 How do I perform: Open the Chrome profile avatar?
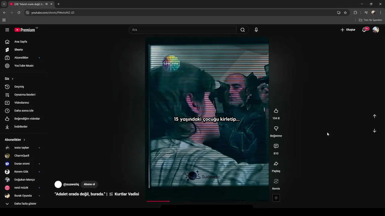point(373,13)
